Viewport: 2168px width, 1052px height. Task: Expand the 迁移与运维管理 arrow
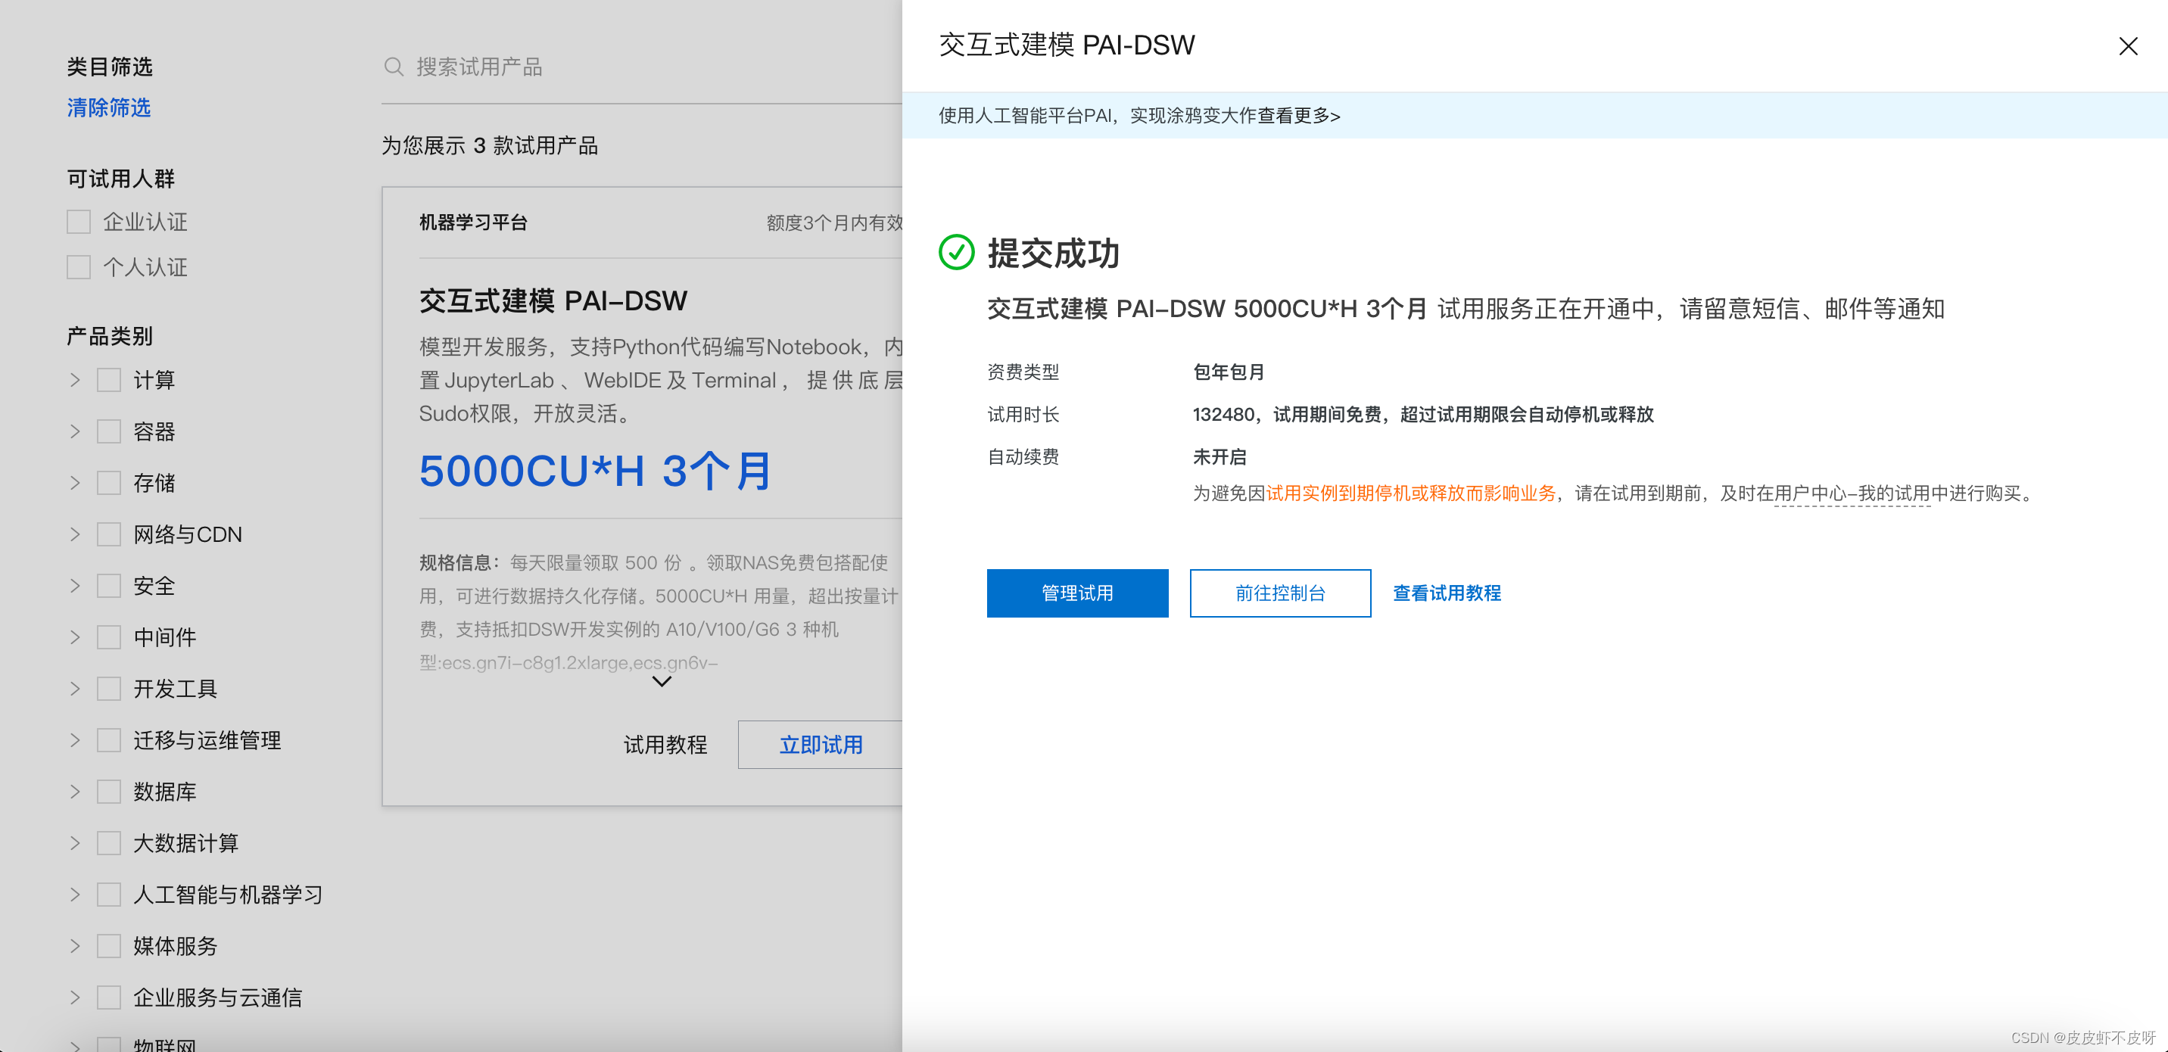click(75, 741)
